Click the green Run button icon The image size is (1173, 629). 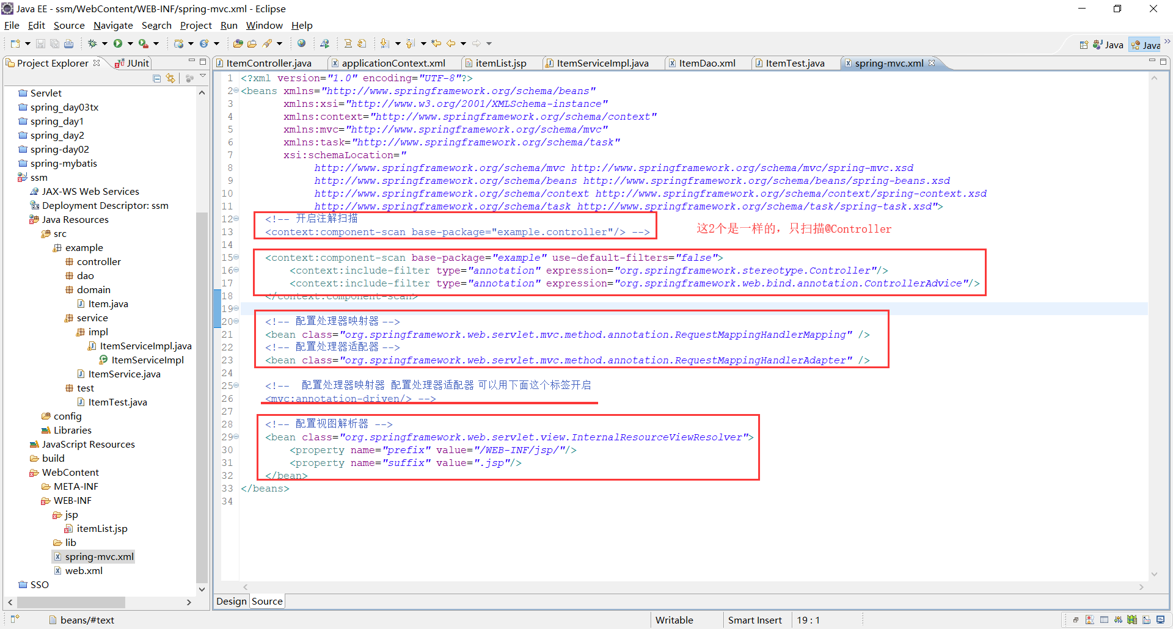click(x=118, y=43)
